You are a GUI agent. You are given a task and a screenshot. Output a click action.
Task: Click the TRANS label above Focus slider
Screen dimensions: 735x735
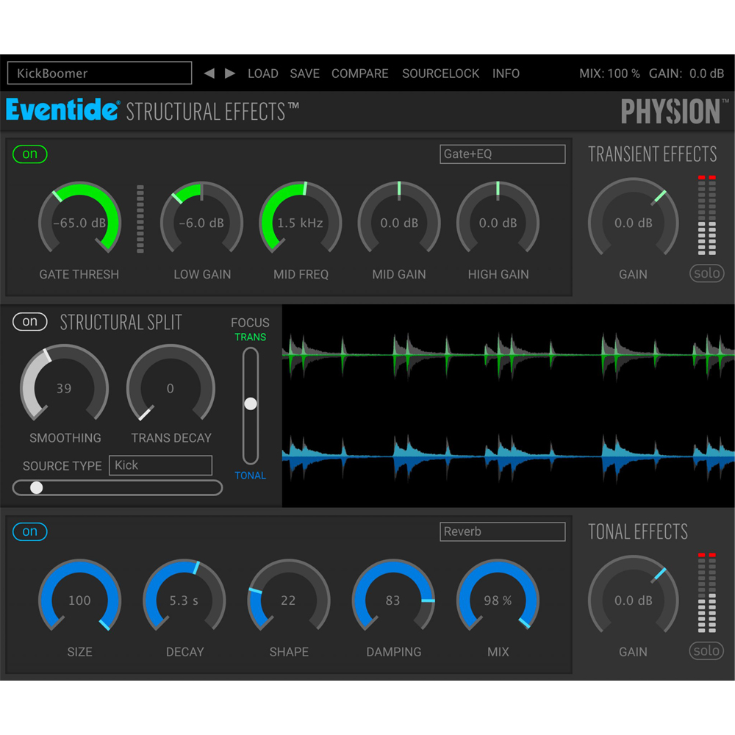click(x=251, y=337)
